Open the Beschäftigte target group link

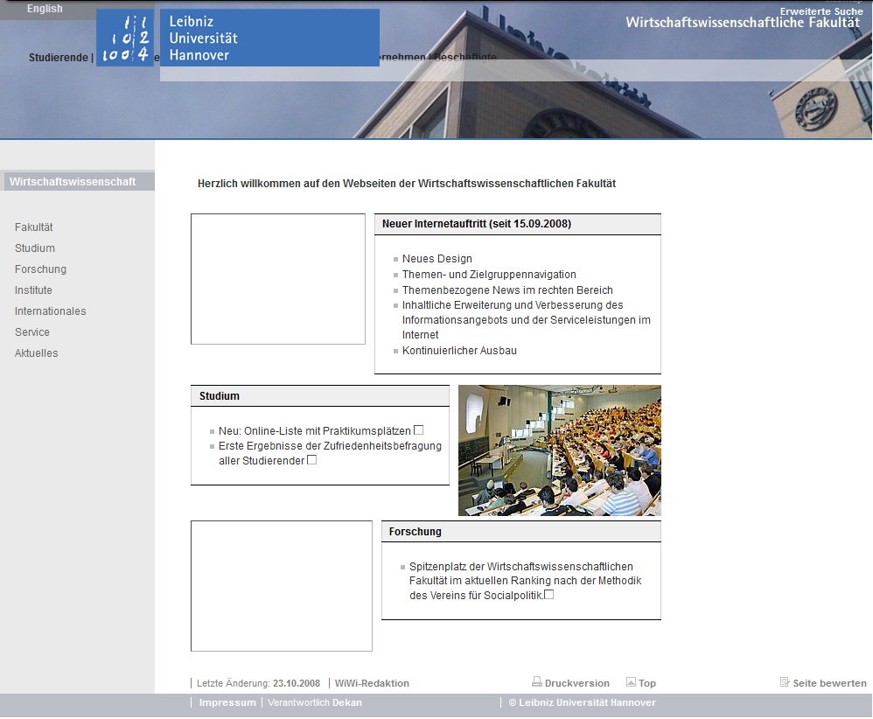click(x=465, y=57)
